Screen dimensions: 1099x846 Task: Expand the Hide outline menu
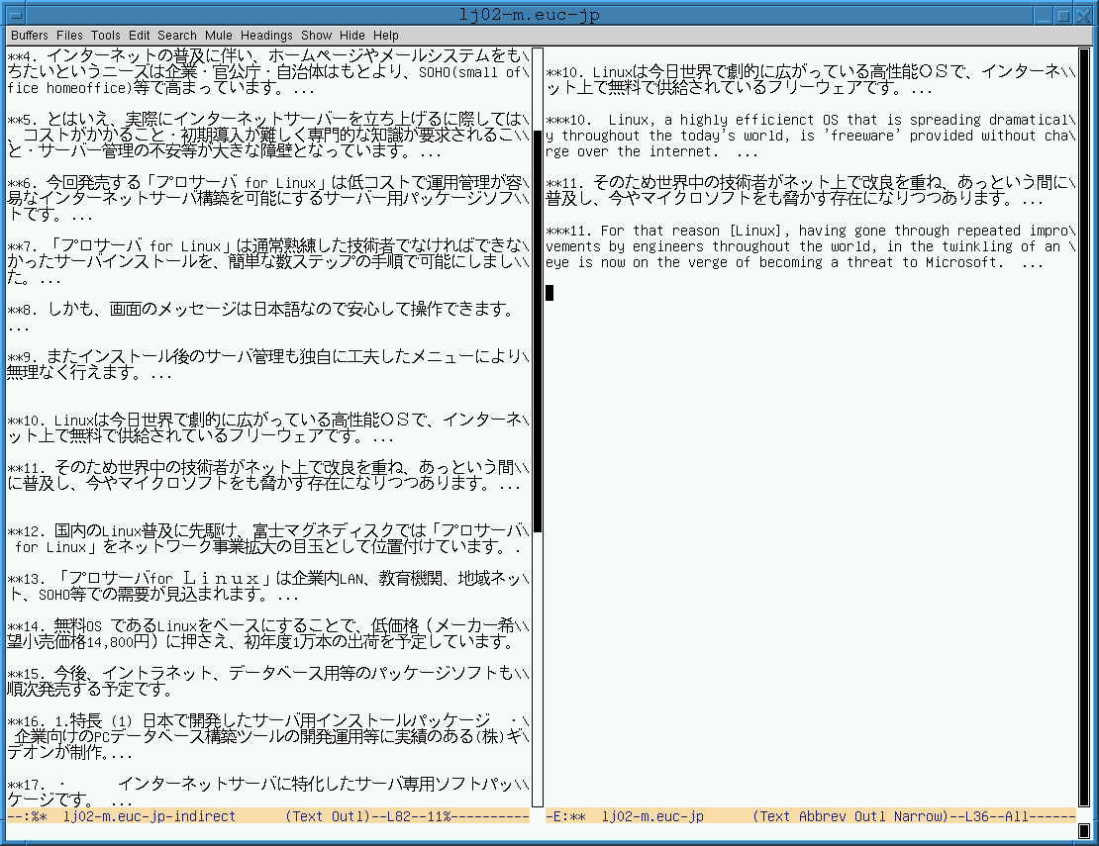pos(352,35)
